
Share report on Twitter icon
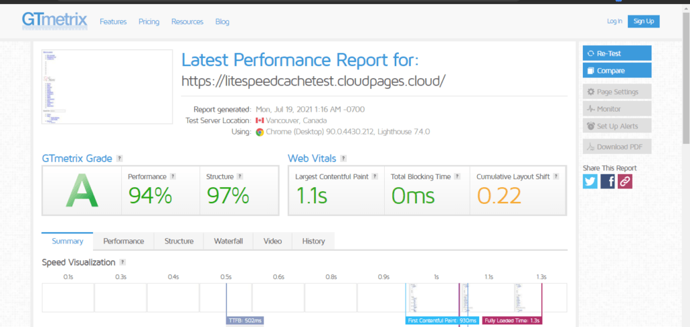pyautogui.click(x=590, y=181)
